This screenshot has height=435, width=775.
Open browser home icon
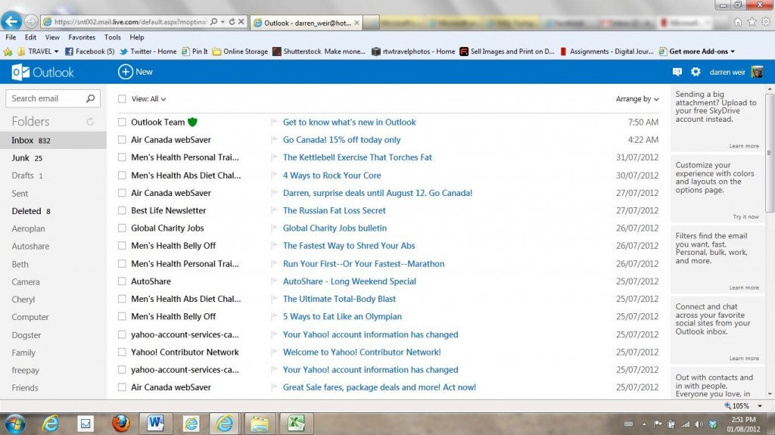(x=738, y=22)
